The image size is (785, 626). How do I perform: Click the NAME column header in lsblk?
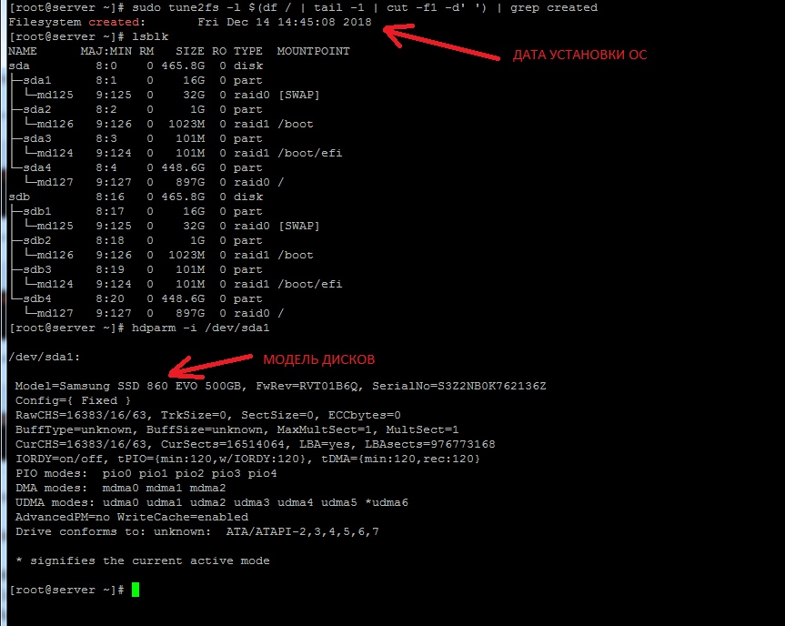coord(23,51)
